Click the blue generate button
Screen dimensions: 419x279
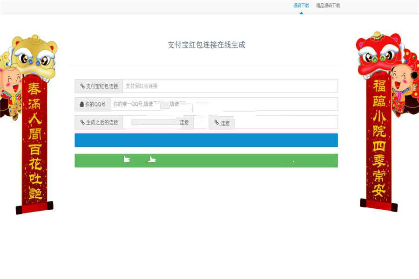pos(206,140)
